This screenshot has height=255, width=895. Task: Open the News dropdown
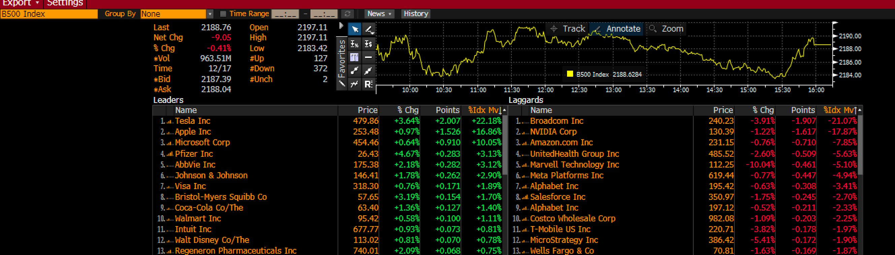click(380, 14)
